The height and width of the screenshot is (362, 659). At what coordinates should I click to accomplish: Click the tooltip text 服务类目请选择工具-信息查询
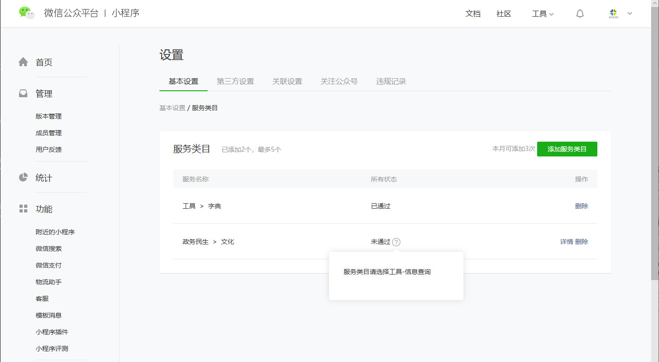click(x=387, y=272)
